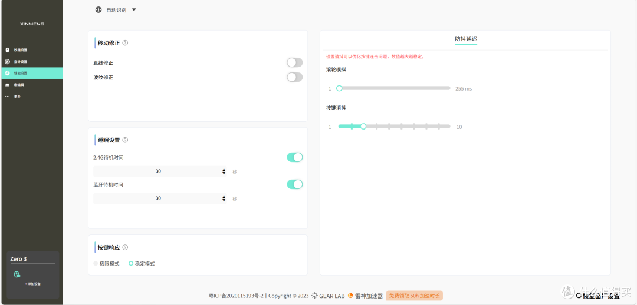This screenshot has height=305, width=637.
Task: Click the 按键消抖 maximum value 10
Action: point(459,127)
